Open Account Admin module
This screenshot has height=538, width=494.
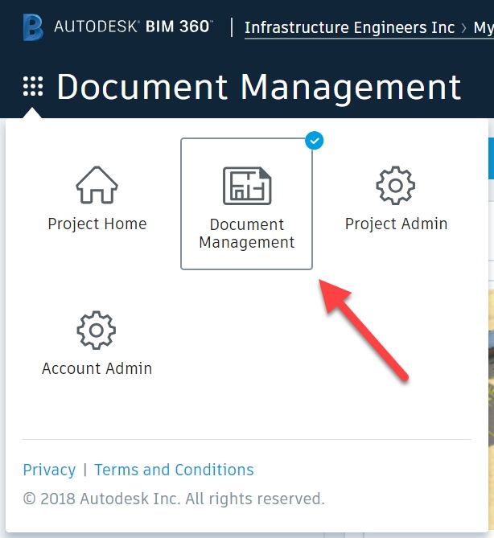pos(97,343)
